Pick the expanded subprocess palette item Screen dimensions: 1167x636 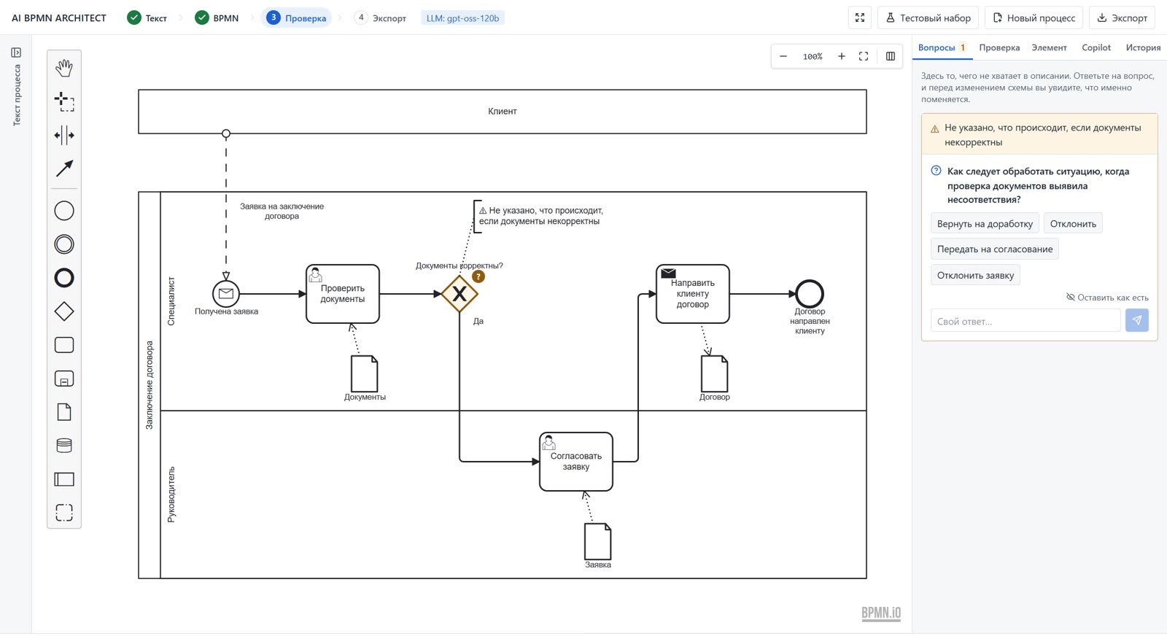point(64,379)
